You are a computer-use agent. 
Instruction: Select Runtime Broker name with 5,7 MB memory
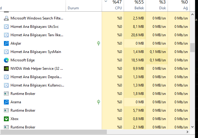coord(23,110)
